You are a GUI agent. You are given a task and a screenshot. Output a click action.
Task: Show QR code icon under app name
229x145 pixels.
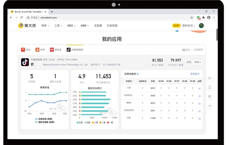point(32,64)
